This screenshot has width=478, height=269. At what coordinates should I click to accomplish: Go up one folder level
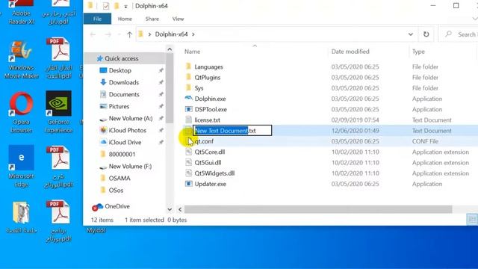pos(129,34)
